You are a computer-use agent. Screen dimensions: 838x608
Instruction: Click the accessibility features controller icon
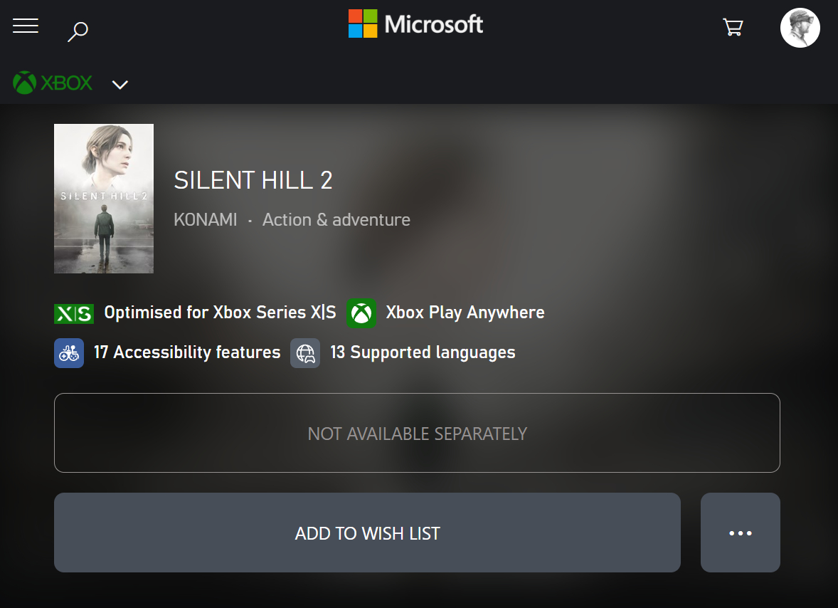pyautogui.click(x=69, y=353)
